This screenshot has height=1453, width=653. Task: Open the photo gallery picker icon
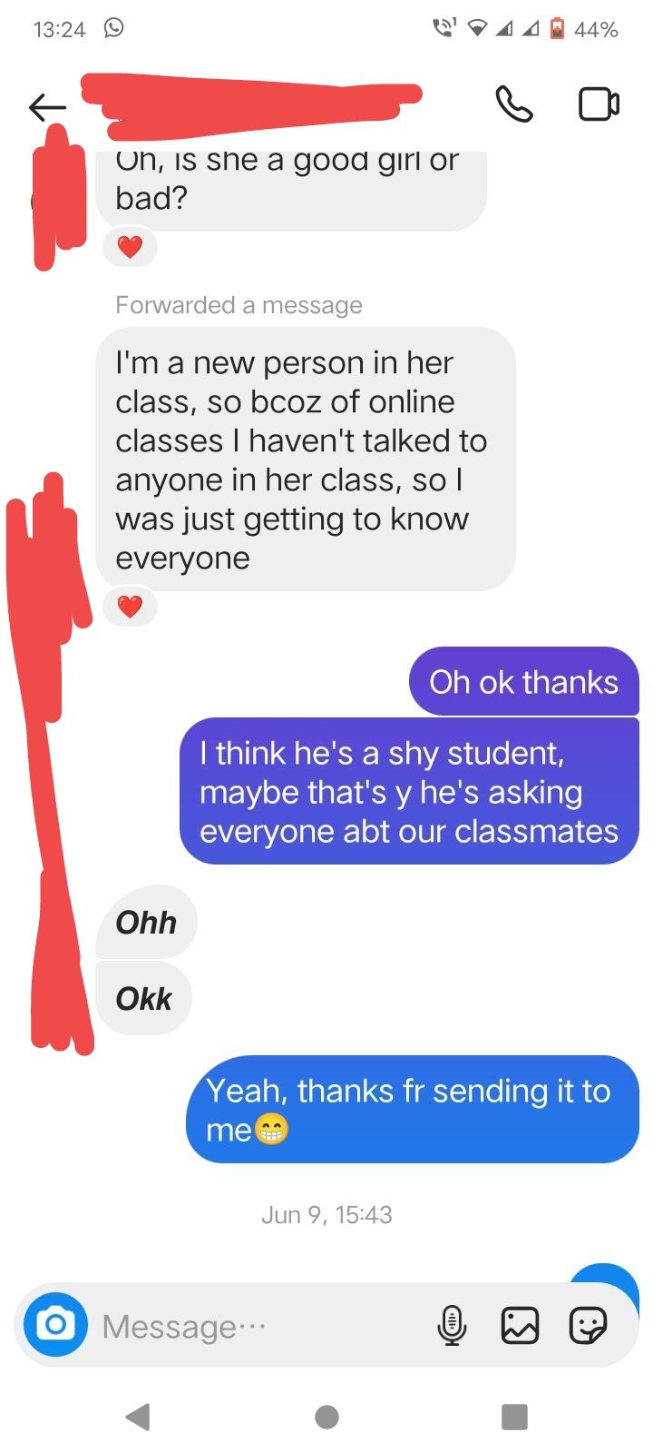click(520, 1325)
